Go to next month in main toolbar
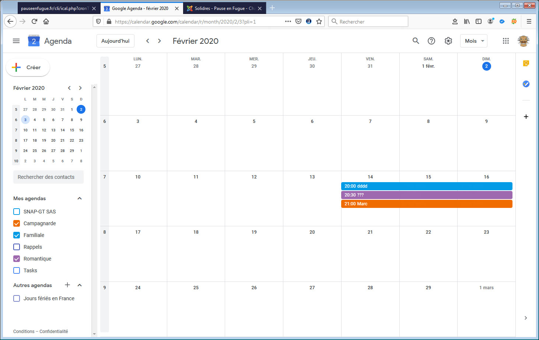The image size is (539, 340). 160,41
